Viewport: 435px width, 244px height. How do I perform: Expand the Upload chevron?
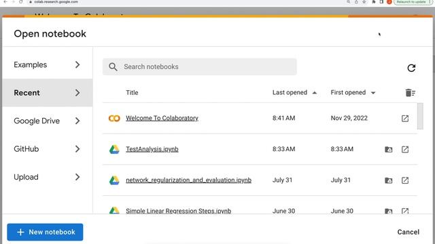[x=77, y=177]
